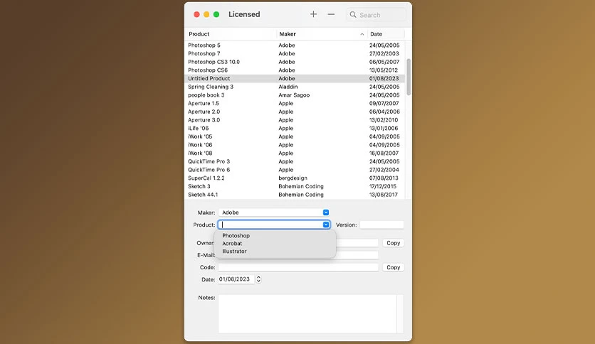Select the Photoshop 7 row

[x=295, y=53]
